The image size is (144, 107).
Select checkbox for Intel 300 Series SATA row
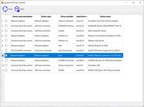pos(6,50)
